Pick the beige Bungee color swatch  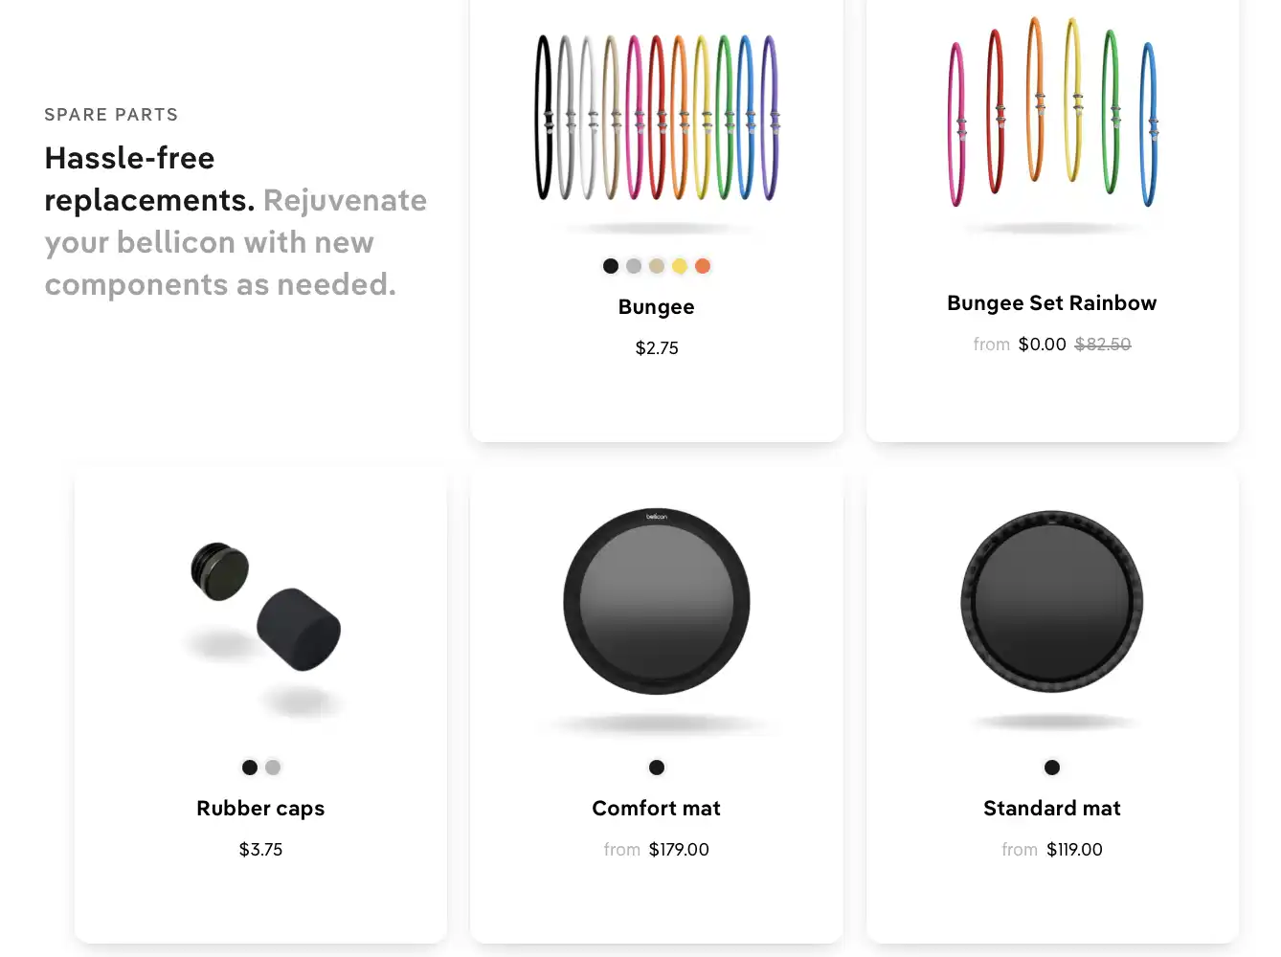tap(657, 266)
